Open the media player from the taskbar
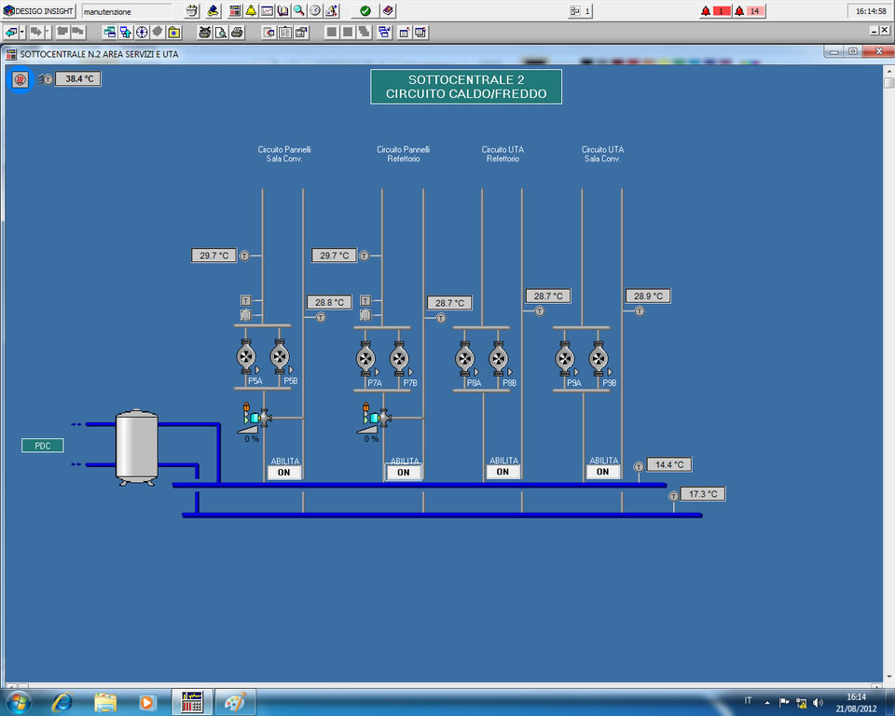The width and height of the screenshot is (895, 716). tap(146, 702)
